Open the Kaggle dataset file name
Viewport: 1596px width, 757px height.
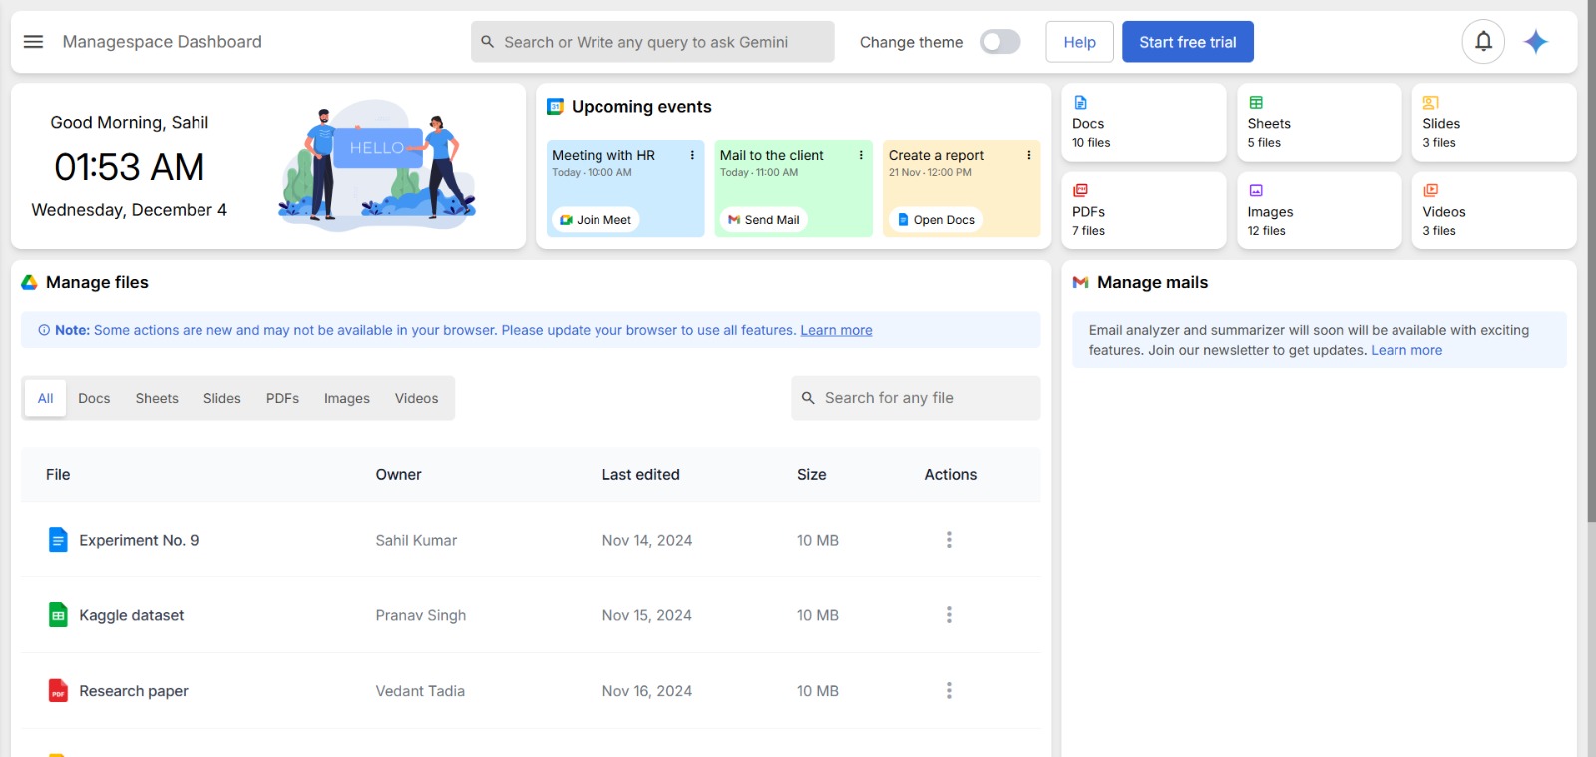pos(132,615)
